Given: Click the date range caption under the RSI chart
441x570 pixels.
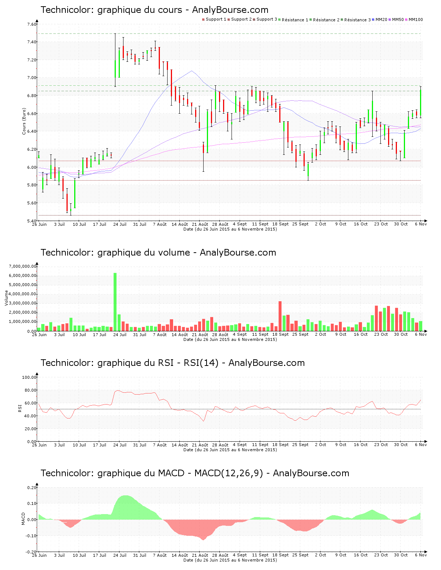Looking at the screenshot, I should pyautogui.click(x=230, y=450).
